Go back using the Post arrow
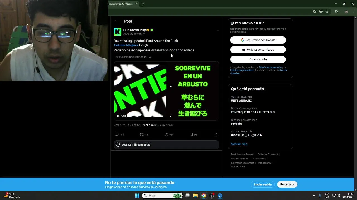This screenshot has width=357, height=200. [116, 21]
